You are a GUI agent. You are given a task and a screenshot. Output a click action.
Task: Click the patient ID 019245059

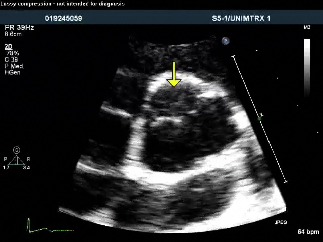coord(64,18)
